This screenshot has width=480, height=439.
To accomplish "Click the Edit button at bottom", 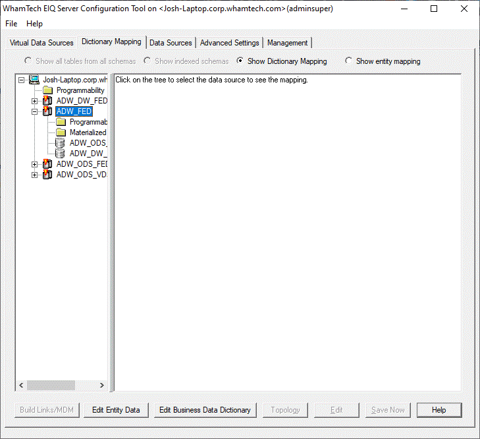I will coord(336,410).
